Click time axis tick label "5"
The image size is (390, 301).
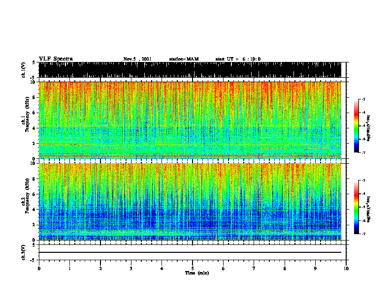pos(193,269)
